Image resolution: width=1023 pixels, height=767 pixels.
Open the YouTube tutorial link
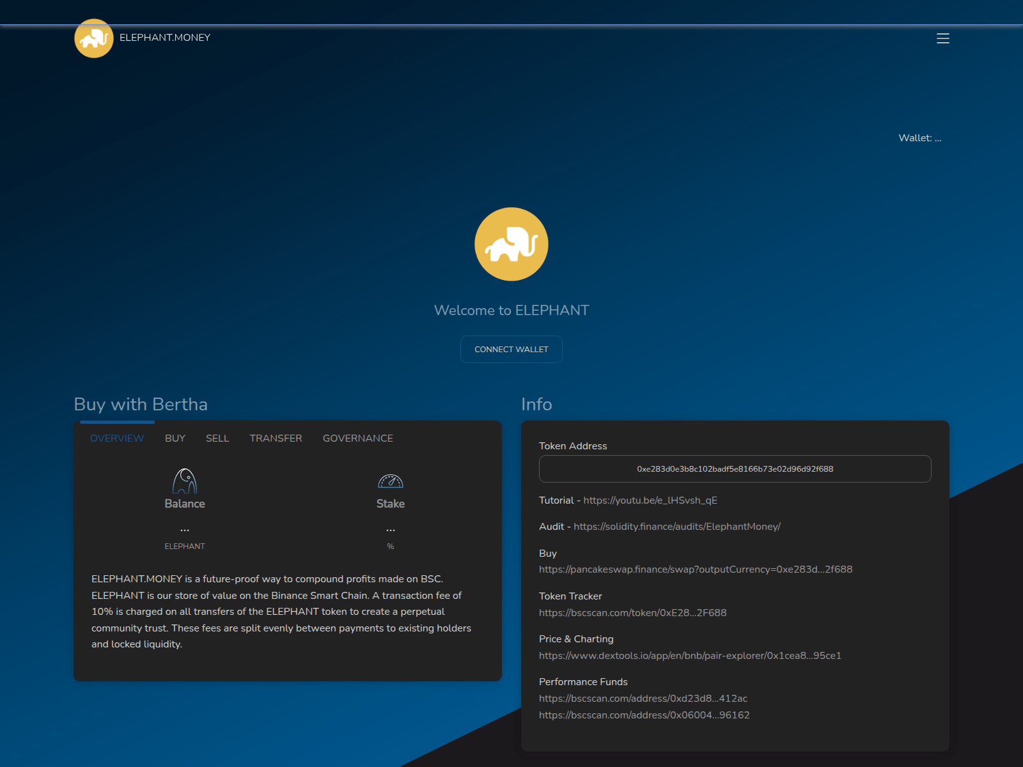(x=650, y=500)
